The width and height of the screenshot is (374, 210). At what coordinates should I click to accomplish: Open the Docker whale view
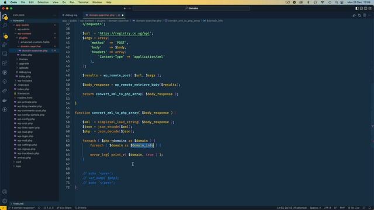5,100
